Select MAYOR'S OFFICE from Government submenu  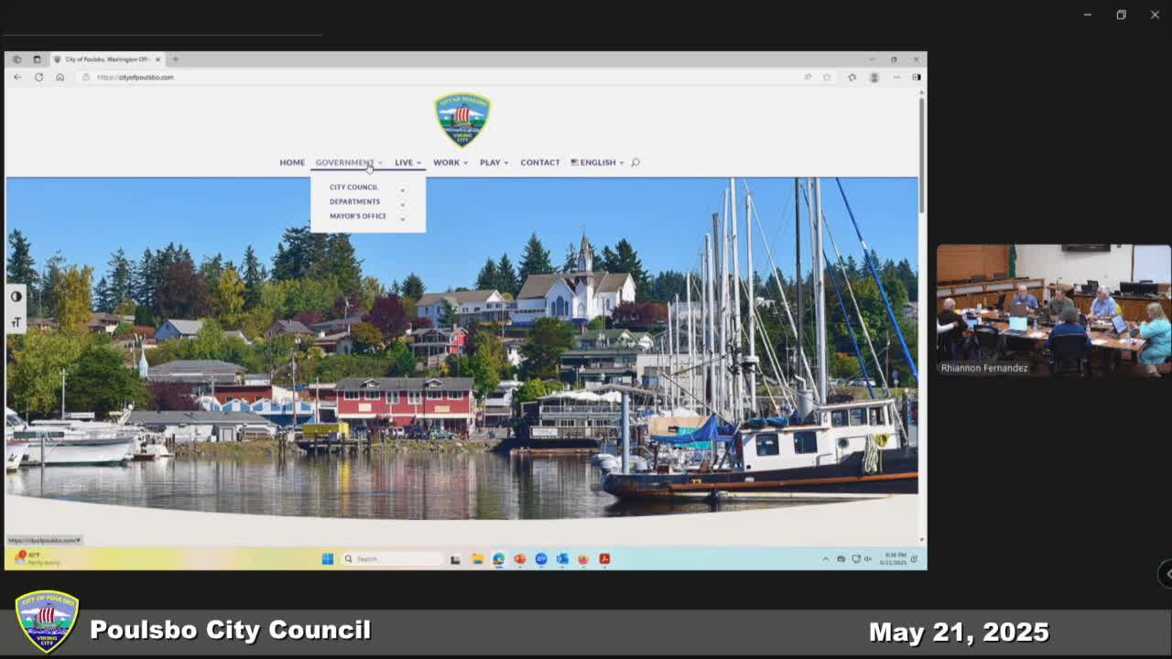click(x=358, y=217)
